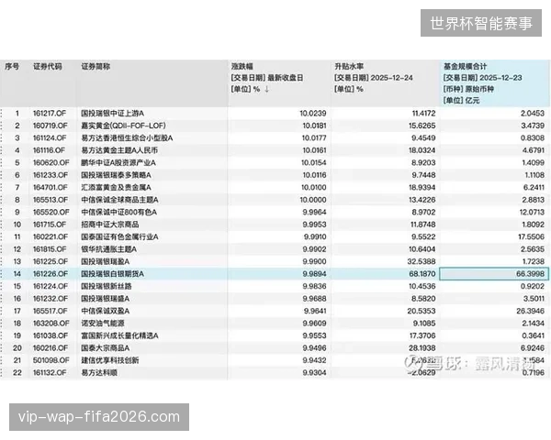The height and width of the screenshot is (440, 551).
Task: Click the selected cell 66.3998
Action: (494, 274)
